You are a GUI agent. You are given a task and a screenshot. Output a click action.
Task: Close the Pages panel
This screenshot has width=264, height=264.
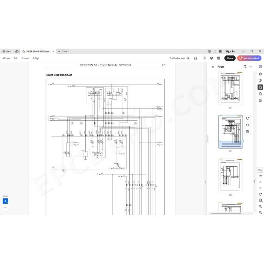pyautogui.click(x=213, y=67)
